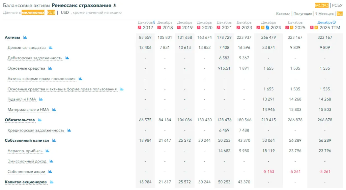Plot the Нераспр. прибыль row via its chart icon
The height and width of the screenshot is (190, 346).
47,151
